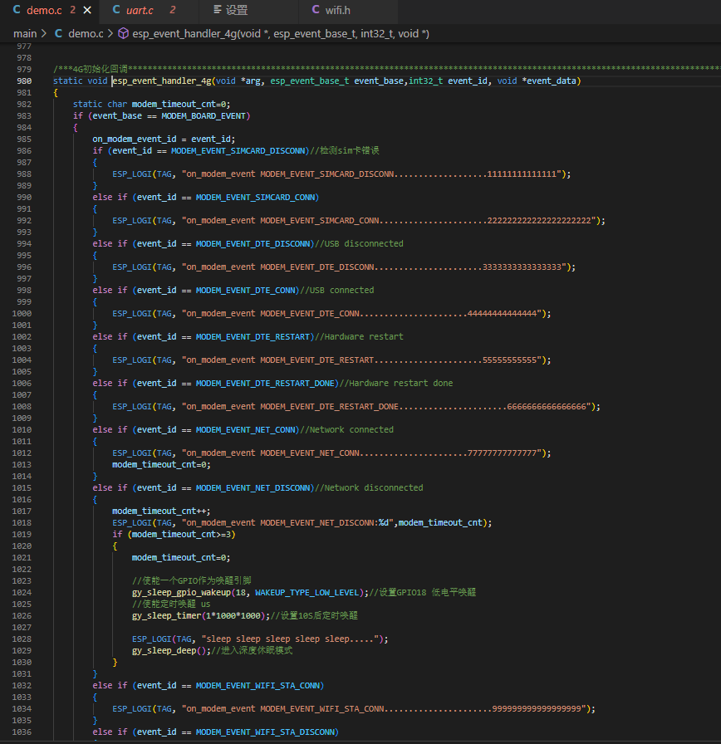721x744 pixels.
Task: Click the function cube icon in breadcrumb
Action: [x=124, y=34]
